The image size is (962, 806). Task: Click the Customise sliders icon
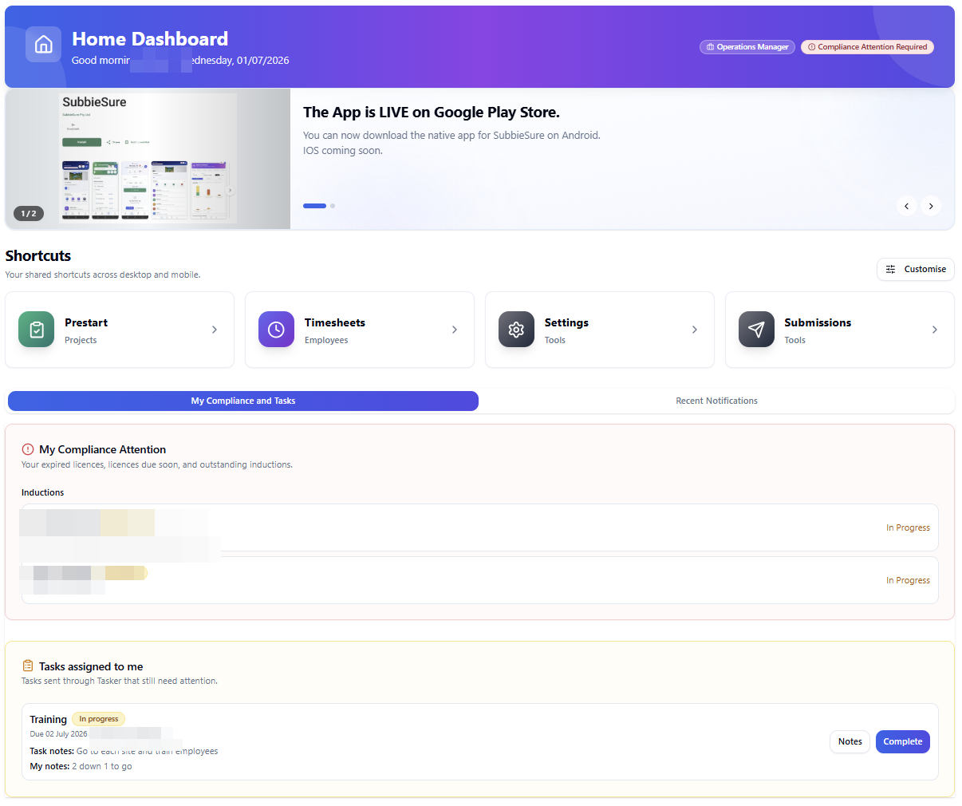891,270
